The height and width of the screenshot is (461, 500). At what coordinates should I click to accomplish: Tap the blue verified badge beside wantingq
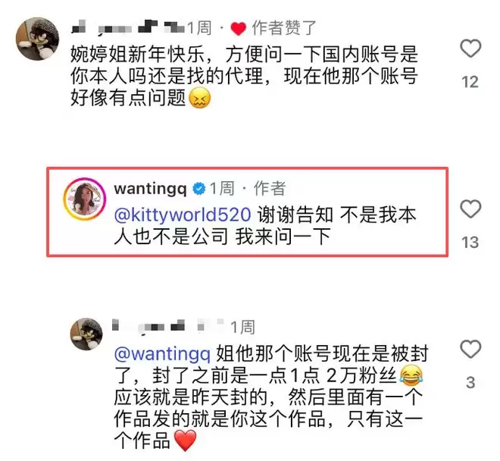click(x=199, y=189)
